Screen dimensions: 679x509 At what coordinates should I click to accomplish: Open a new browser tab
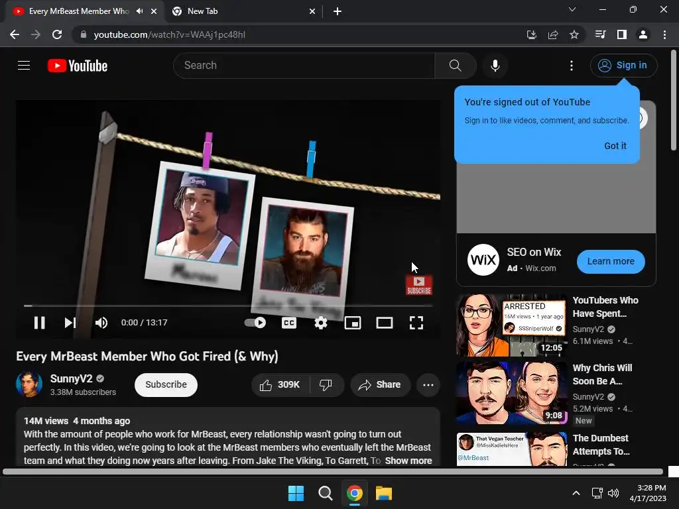338,11
